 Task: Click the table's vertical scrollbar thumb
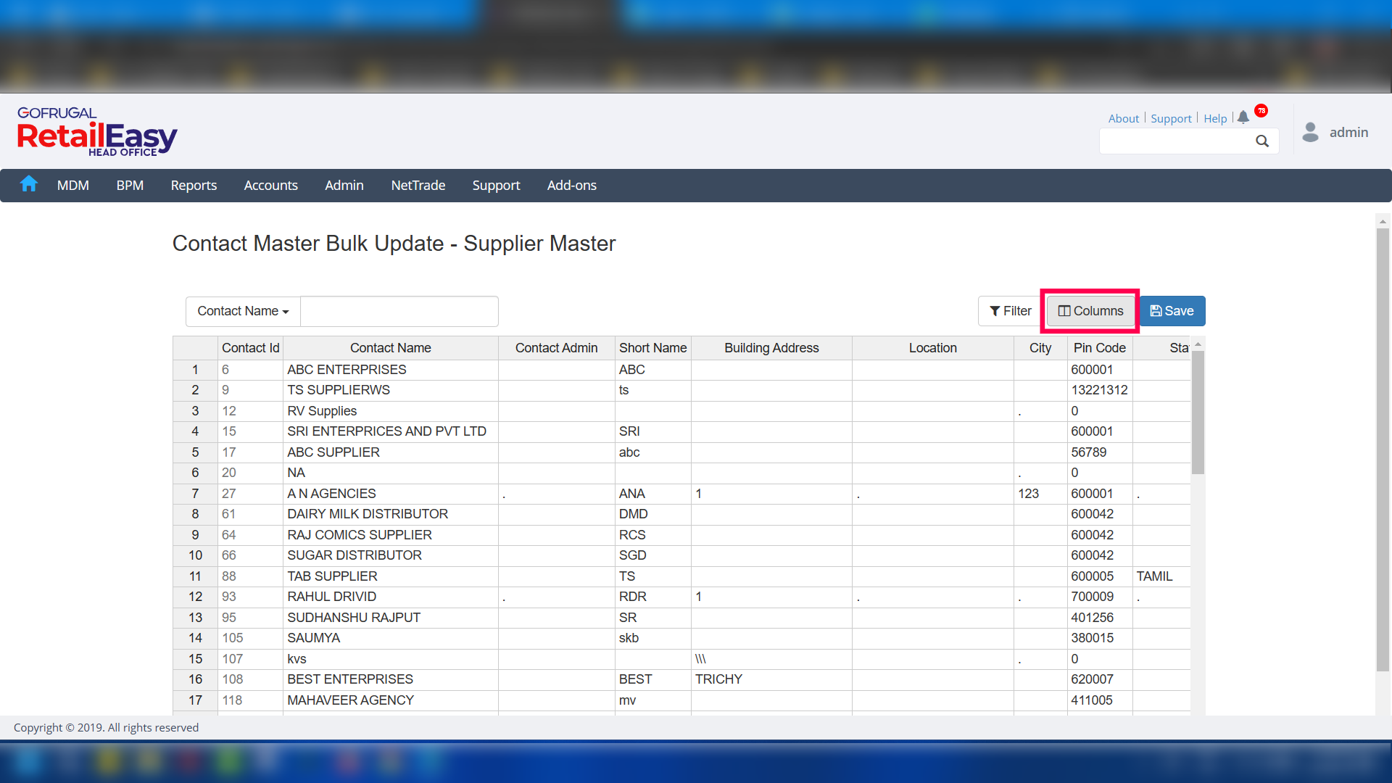[x=1198, y=413]
